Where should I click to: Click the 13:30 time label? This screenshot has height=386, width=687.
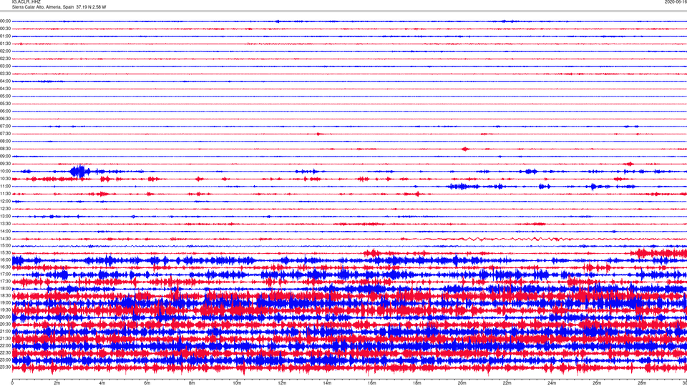[x=5, y=224]
